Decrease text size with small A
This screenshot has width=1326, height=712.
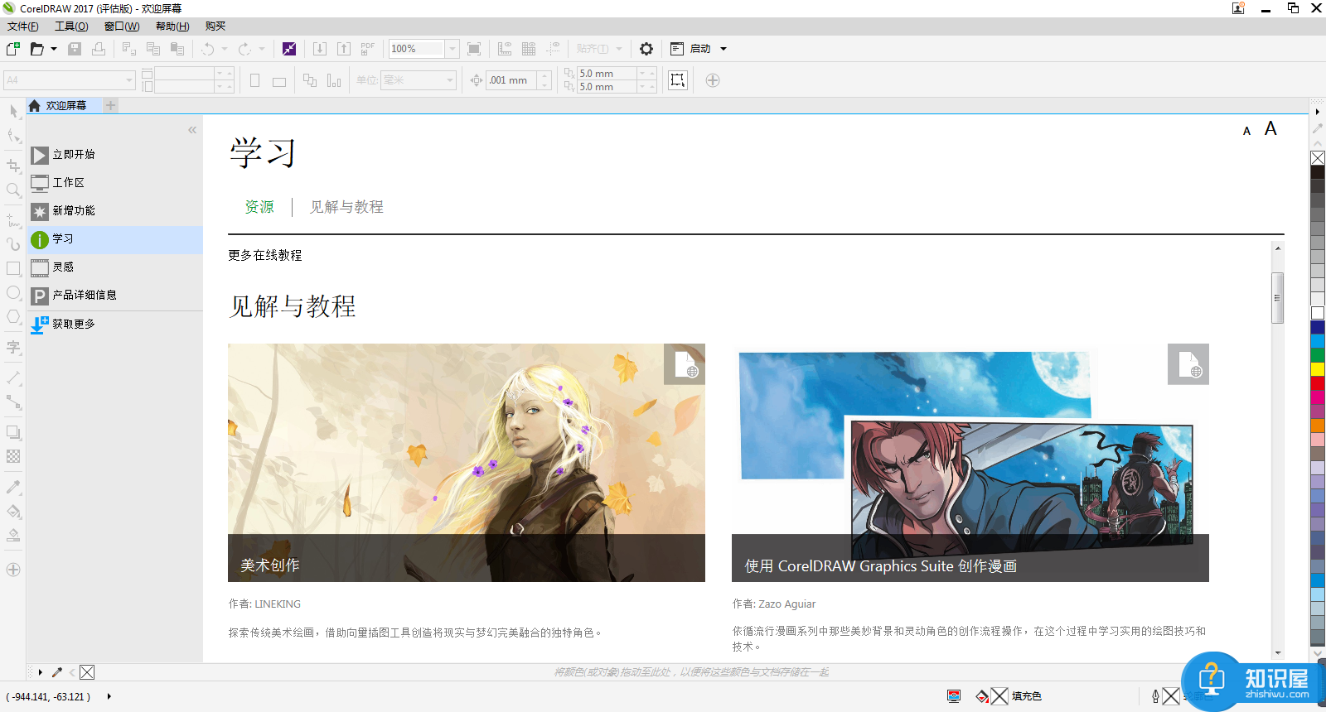tap(1246, 131)
